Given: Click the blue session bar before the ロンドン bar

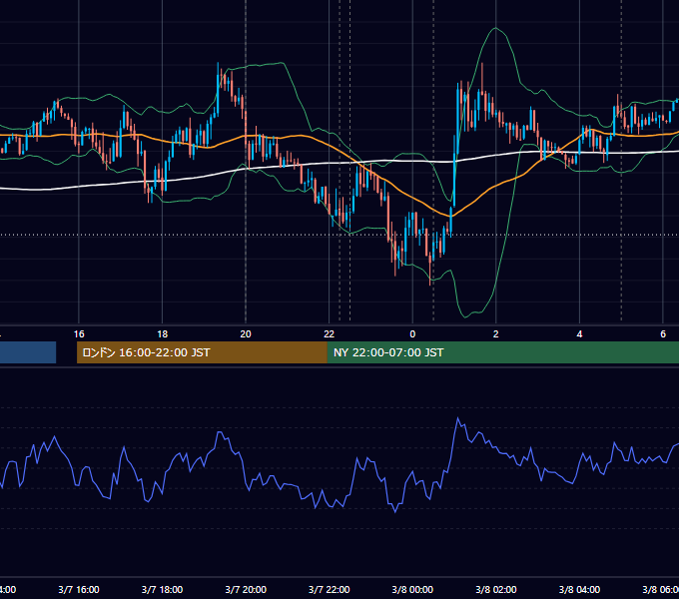Looking at the screenshot, I should 28,352.
